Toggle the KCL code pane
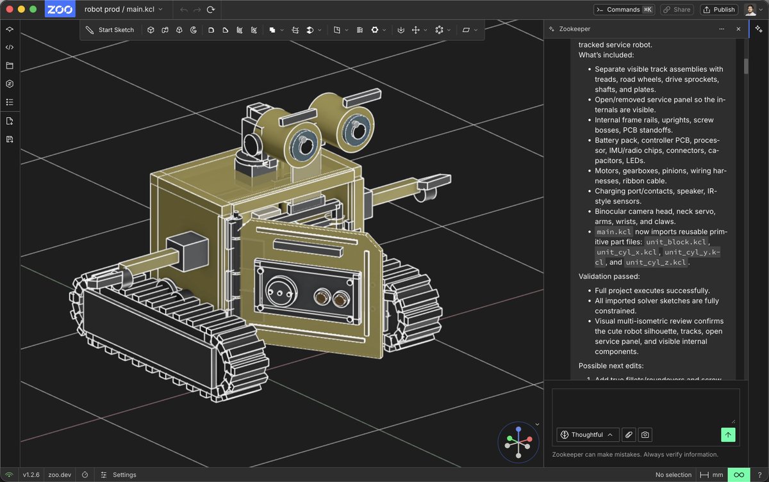 [10, 47]
